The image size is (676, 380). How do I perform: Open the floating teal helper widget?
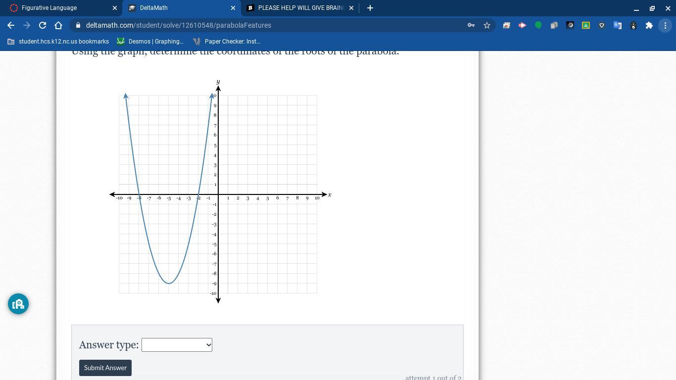click(x=18, y=304)
